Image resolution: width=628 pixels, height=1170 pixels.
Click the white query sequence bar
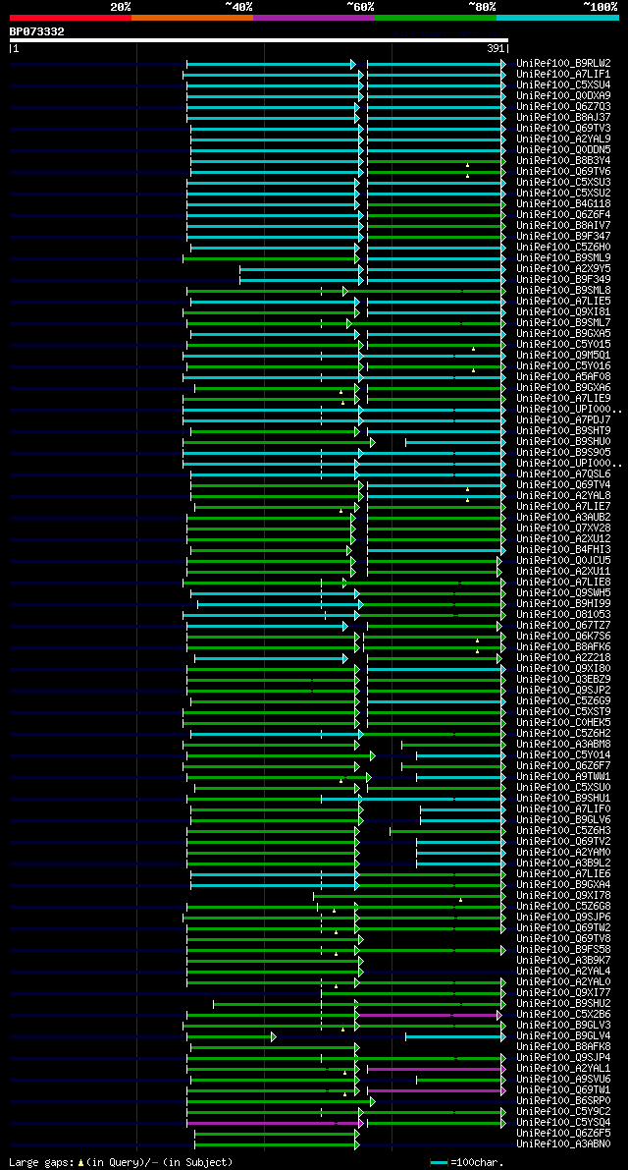coord(258,40)
